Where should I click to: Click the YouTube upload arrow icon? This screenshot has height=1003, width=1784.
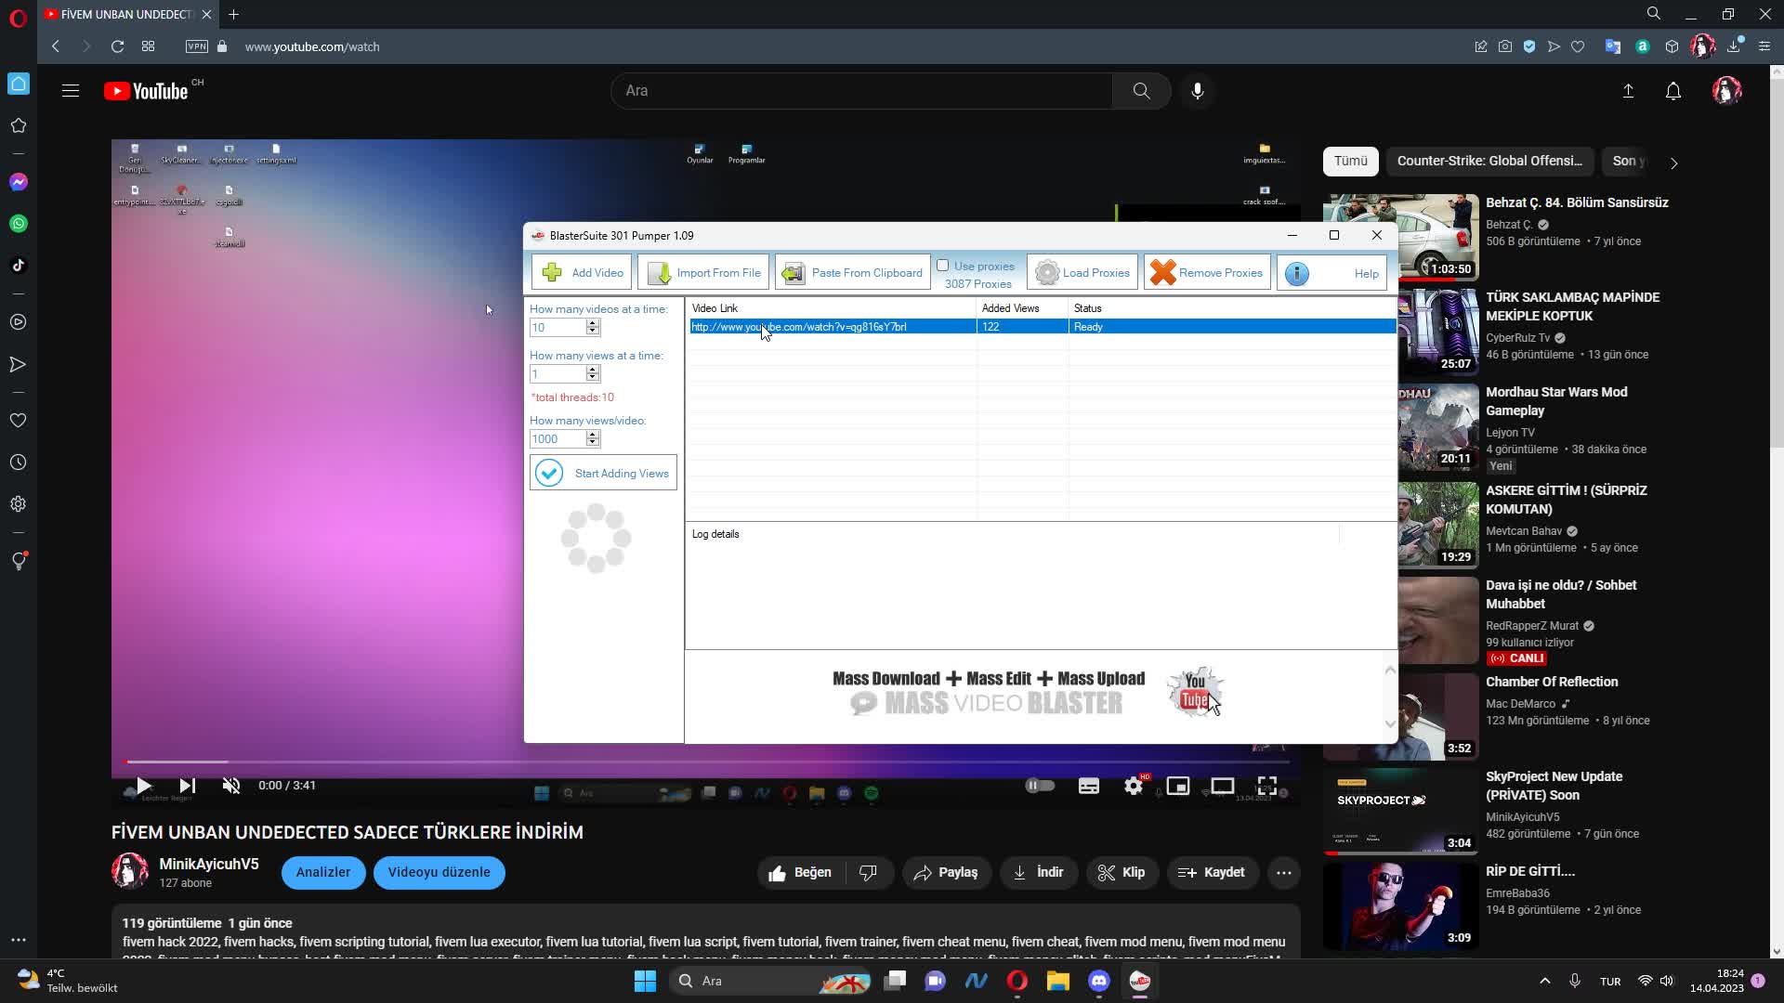click(1628, 91)
